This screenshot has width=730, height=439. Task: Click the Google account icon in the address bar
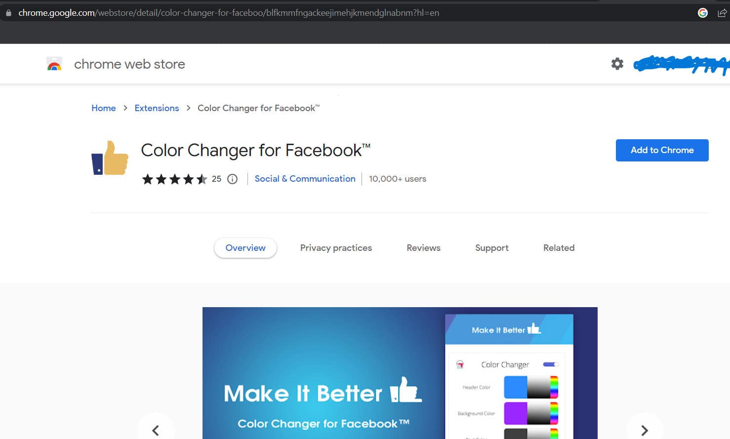[x=702, y=13]
